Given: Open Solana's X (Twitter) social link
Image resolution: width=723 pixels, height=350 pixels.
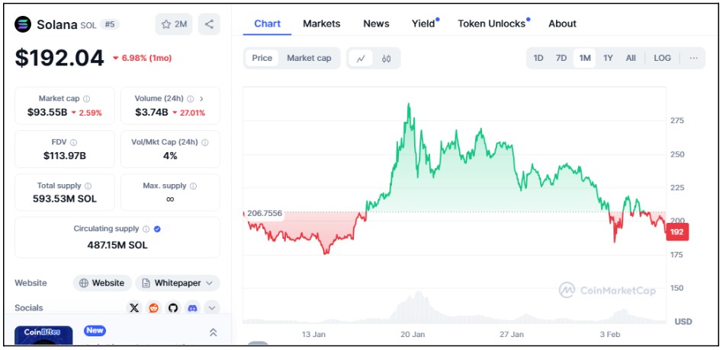Looking at the screenshot, I should tap(134, 308).
